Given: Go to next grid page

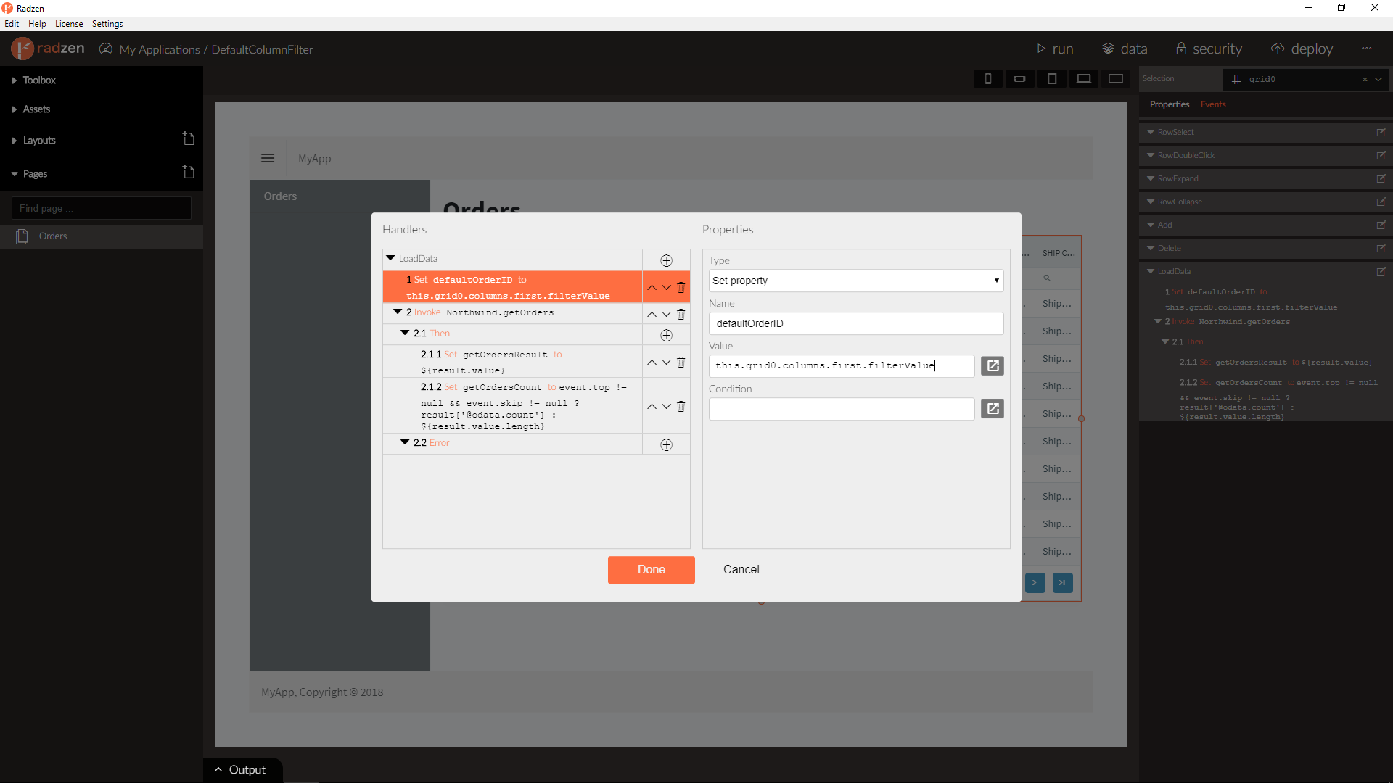Looking at the screenshot, I should point(1035,583).
